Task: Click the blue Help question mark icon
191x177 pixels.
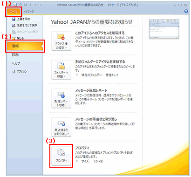Action: 186,11
